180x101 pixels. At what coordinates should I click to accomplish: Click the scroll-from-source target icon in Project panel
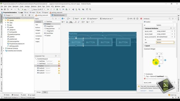click(x=22, y=15)
